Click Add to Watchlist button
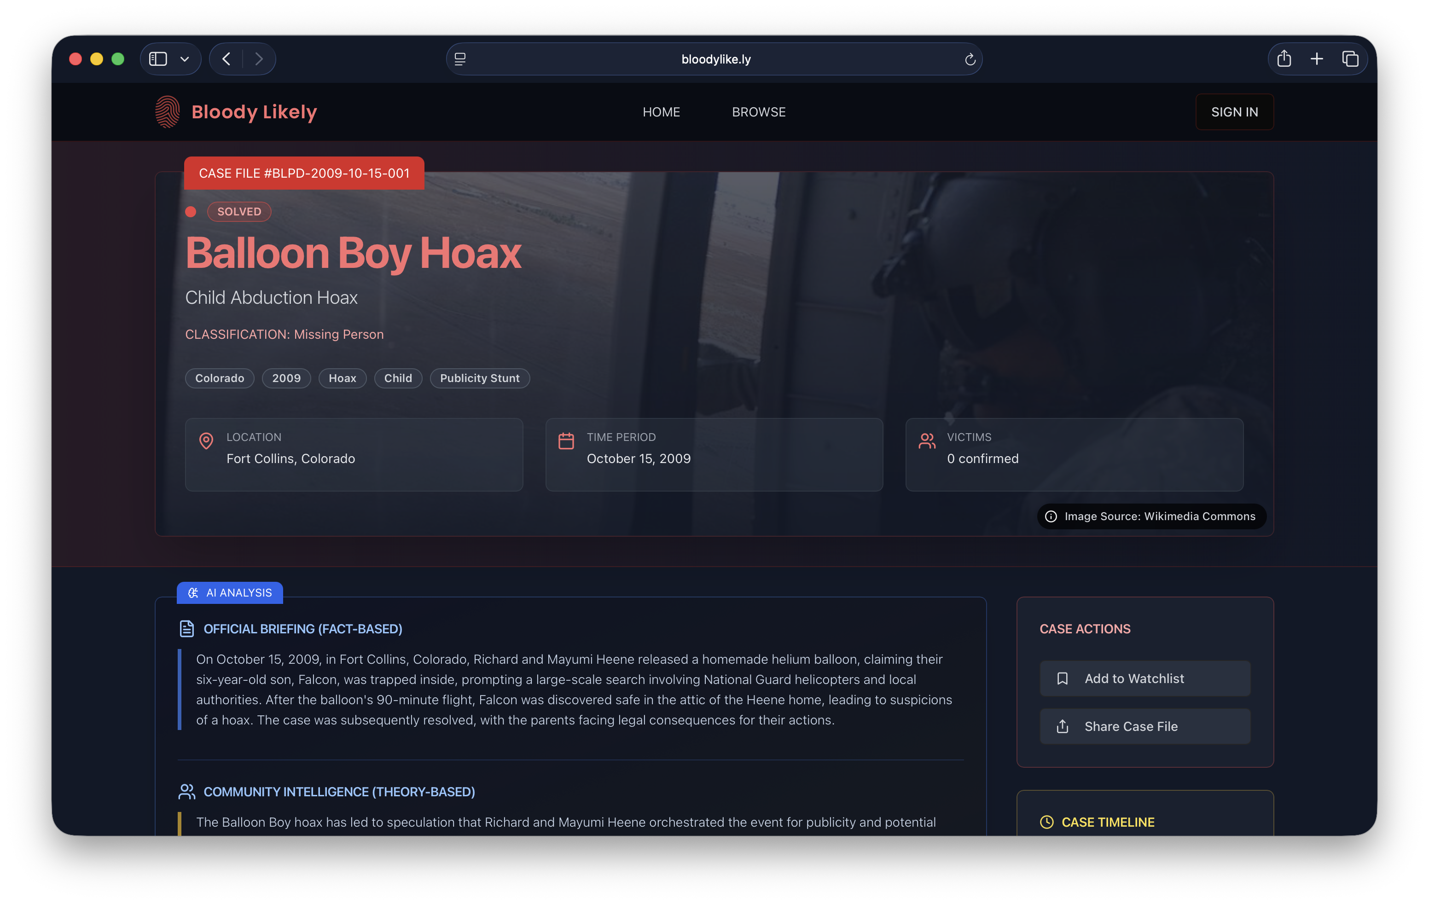The width and height of the screenshot is (1429, 904). tap(1145, 678)
